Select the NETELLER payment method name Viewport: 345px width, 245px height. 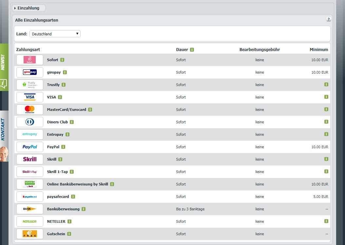pyautogui.click(x=56, y=221)
